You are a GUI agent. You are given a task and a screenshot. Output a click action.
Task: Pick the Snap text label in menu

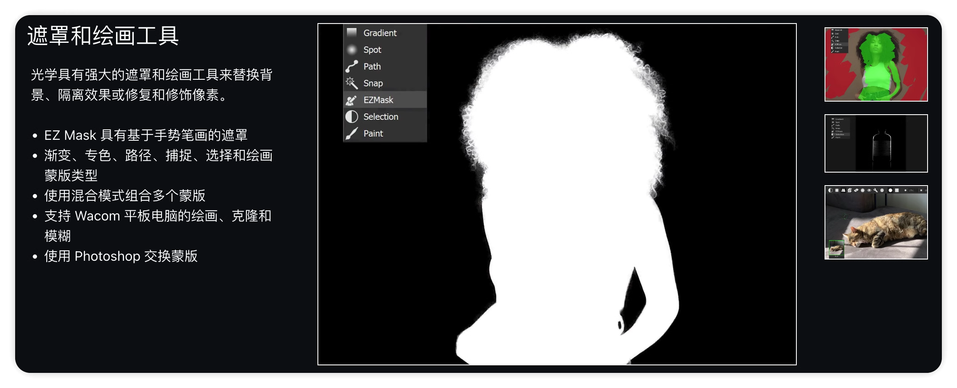coord(373,83)
